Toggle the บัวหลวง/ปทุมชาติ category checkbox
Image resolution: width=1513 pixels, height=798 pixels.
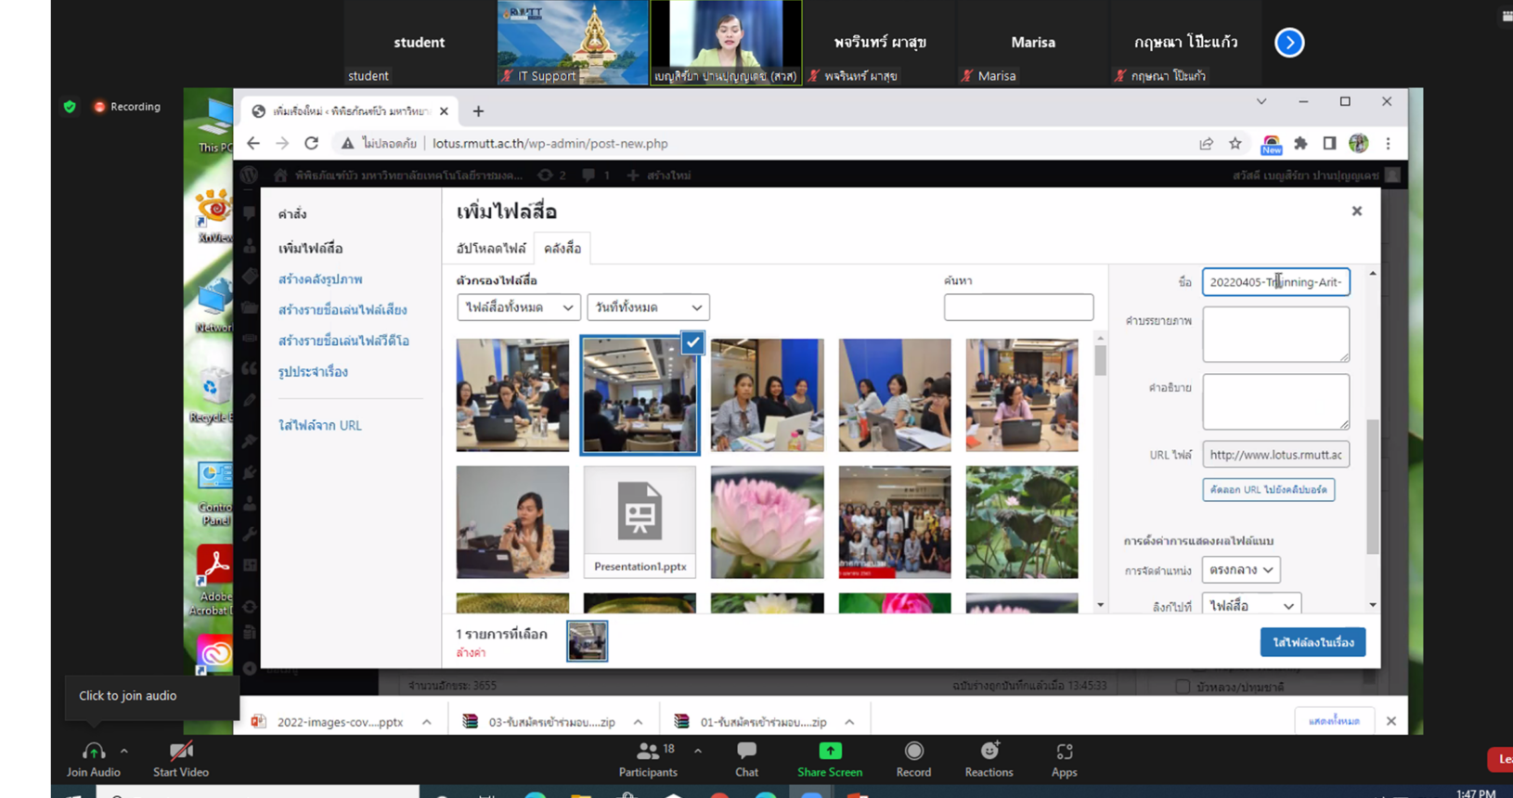[x=1183, y=687]
